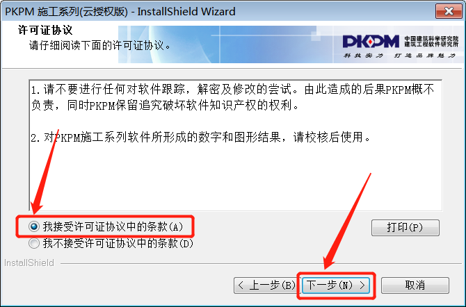466x307 pixels.
Task: Click the window title bar text
Action: 120,12
